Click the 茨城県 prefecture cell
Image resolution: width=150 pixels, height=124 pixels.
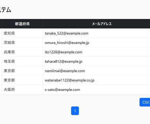[x=22, y=42]
